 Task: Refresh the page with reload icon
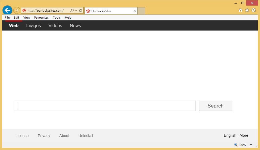(80, 11)
